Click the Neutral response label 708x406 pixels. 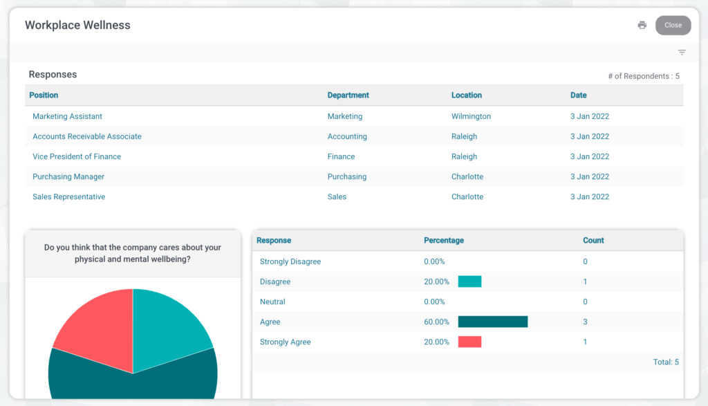coord(272,302)
